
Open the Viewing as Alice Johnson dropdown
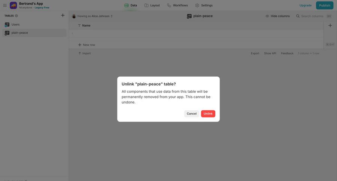click(92, 16)
